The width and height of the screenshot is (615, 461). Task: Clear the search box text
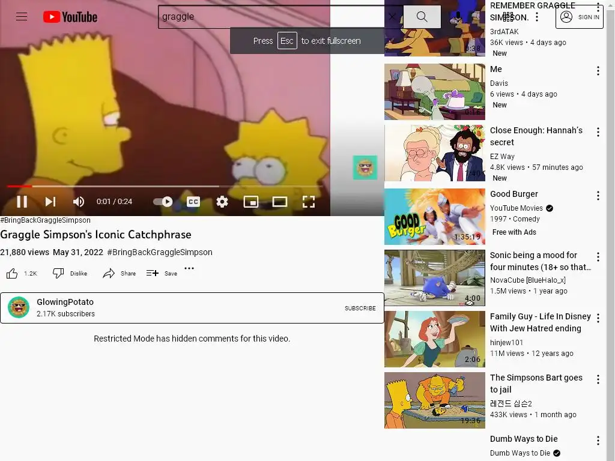[x=392, y=16]
